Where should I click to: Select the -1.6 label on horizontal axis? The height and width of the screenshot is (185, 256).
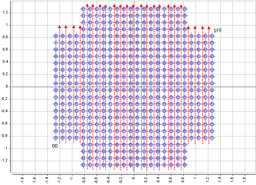click(35, 180)
